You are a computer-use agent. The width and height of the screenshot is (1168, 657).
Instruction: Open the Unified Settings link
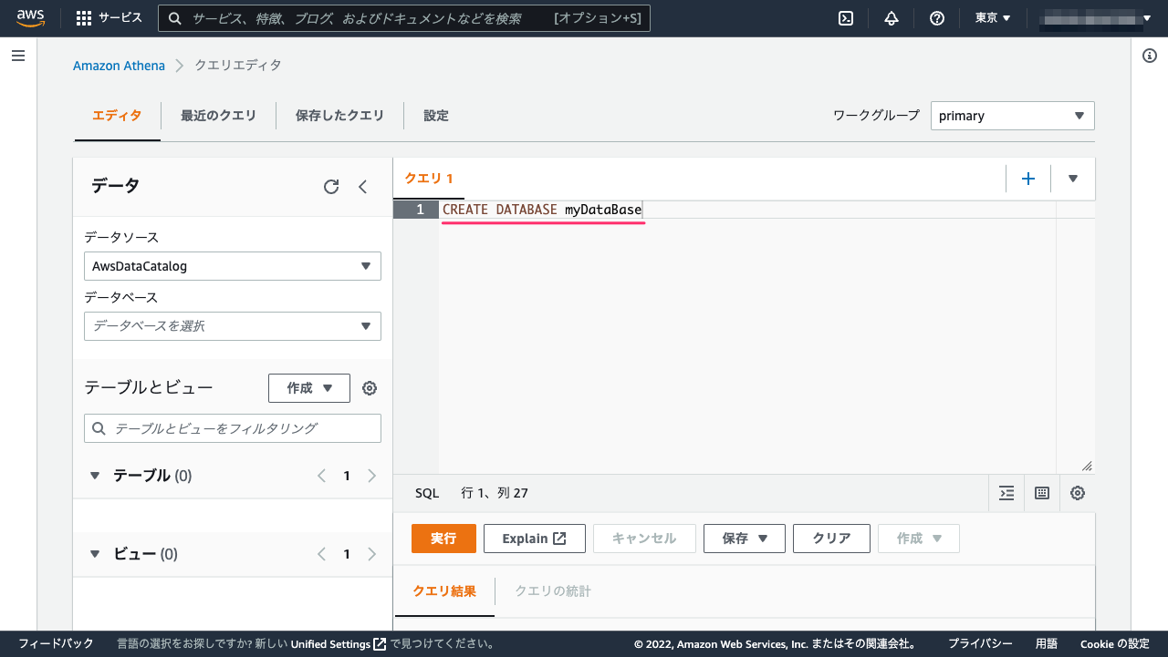click(339, 644)
